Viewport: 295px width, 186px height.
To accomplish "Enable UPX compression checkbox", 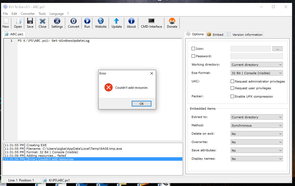I will pos(232,96).
